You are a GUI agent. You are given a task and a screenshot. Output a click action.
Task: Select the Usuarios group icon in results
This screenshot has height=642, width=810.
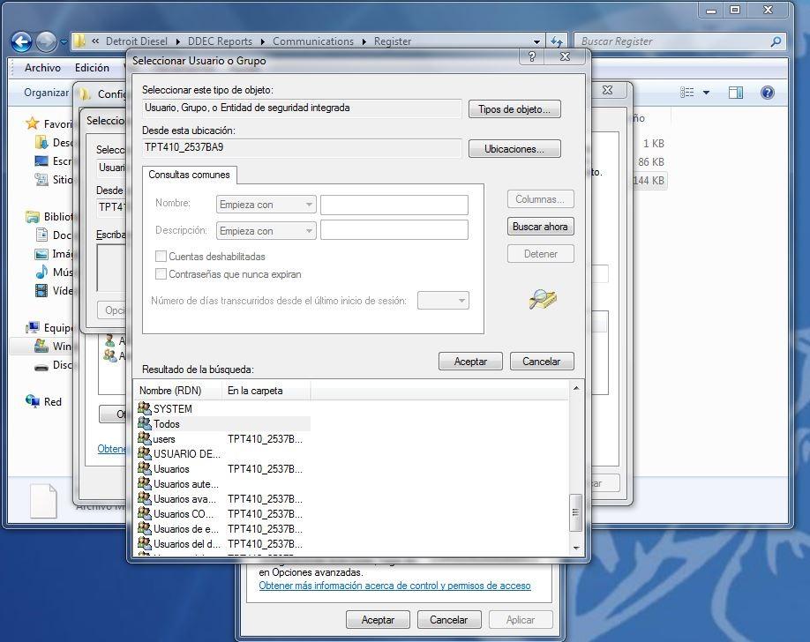[x=144, y=468]
